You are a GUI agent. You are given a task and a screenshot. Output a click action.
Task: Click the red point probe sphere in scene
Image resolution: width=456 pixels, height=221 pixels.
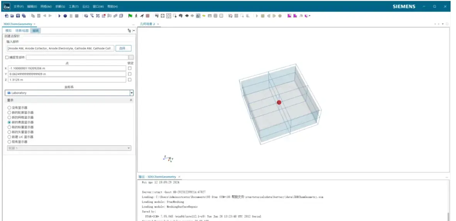(279, 102)
